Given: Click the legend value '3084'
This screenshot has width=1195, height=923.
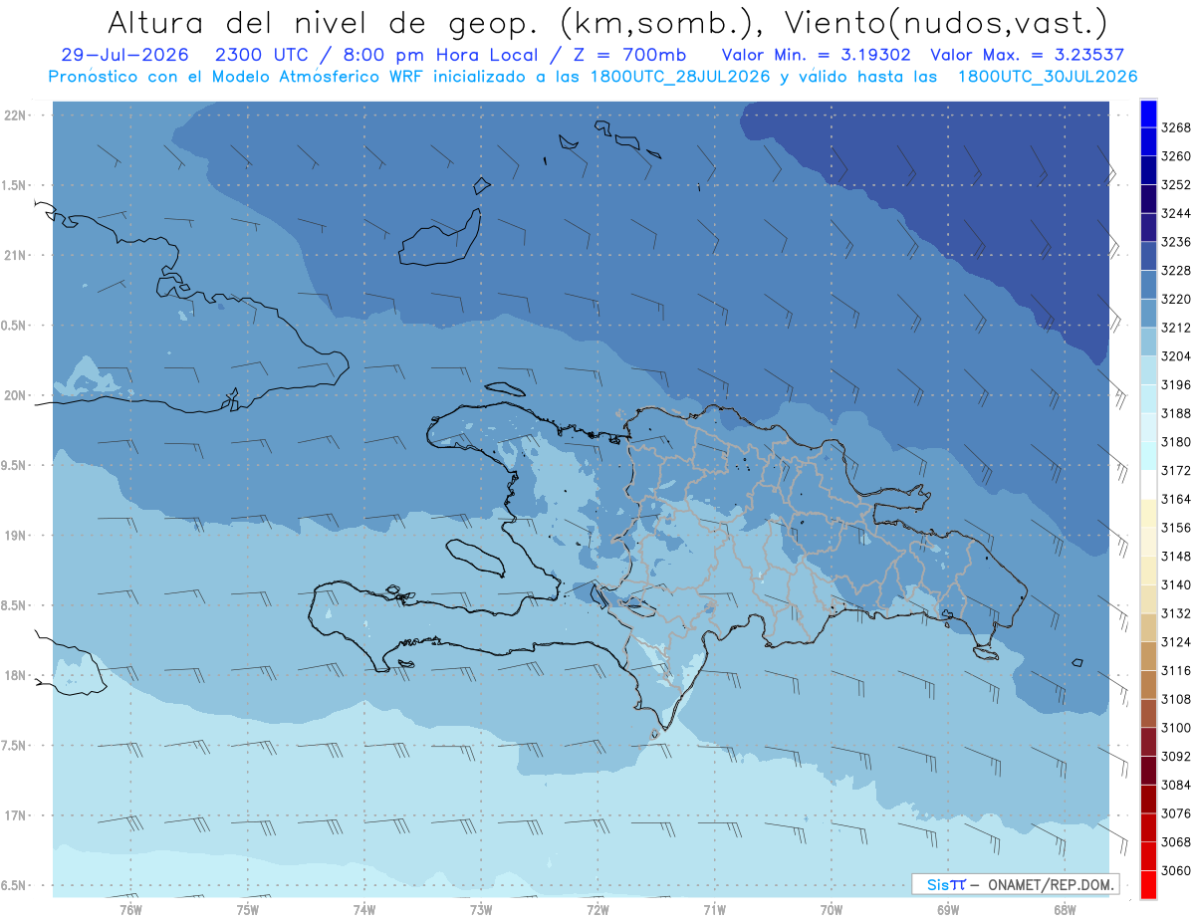Looking at the screenshot, I should [1175, 785].
